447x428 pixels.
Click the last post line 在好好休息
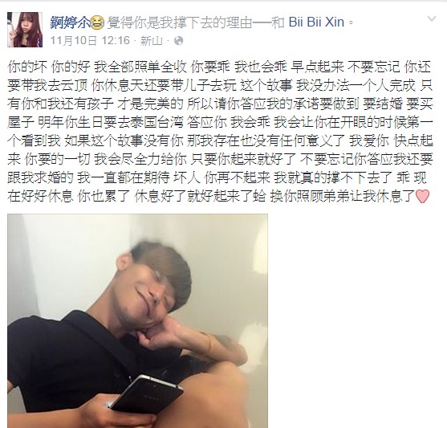(218, 196)
